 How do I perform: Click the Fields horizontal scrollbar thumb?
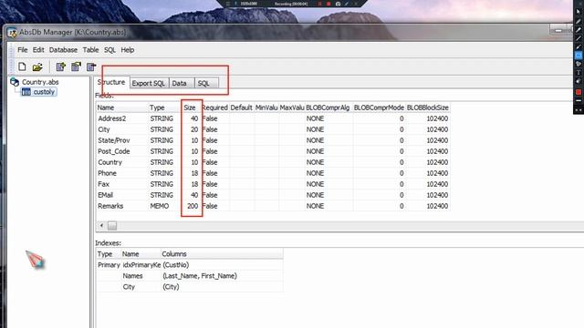[x=112, y=225]
